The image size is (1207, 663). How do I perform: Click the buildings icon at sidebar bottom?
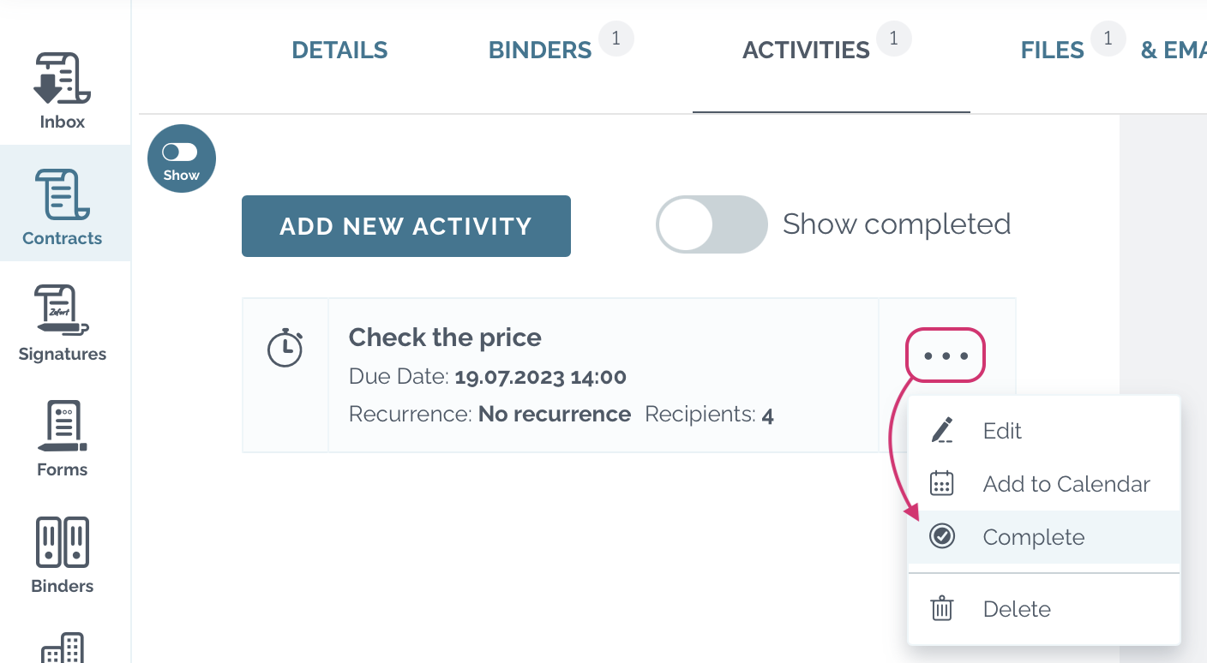[x=63, y=648]
